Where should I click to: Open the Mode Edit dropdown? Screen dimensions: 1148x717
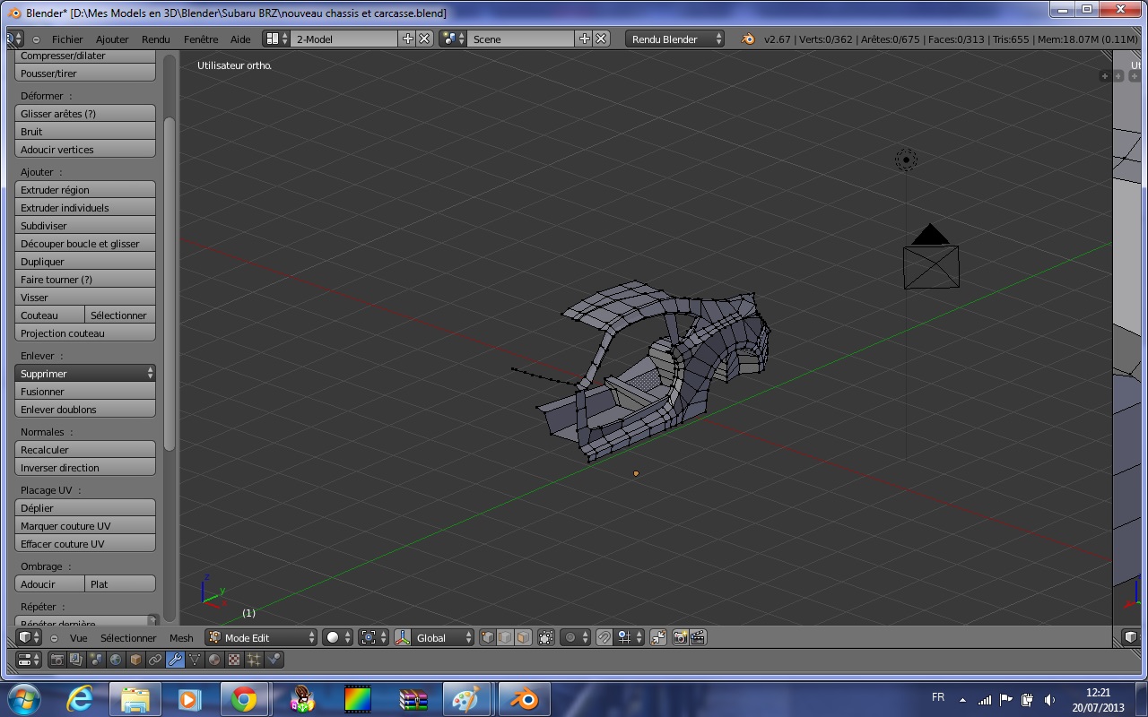tap(261, 637)
